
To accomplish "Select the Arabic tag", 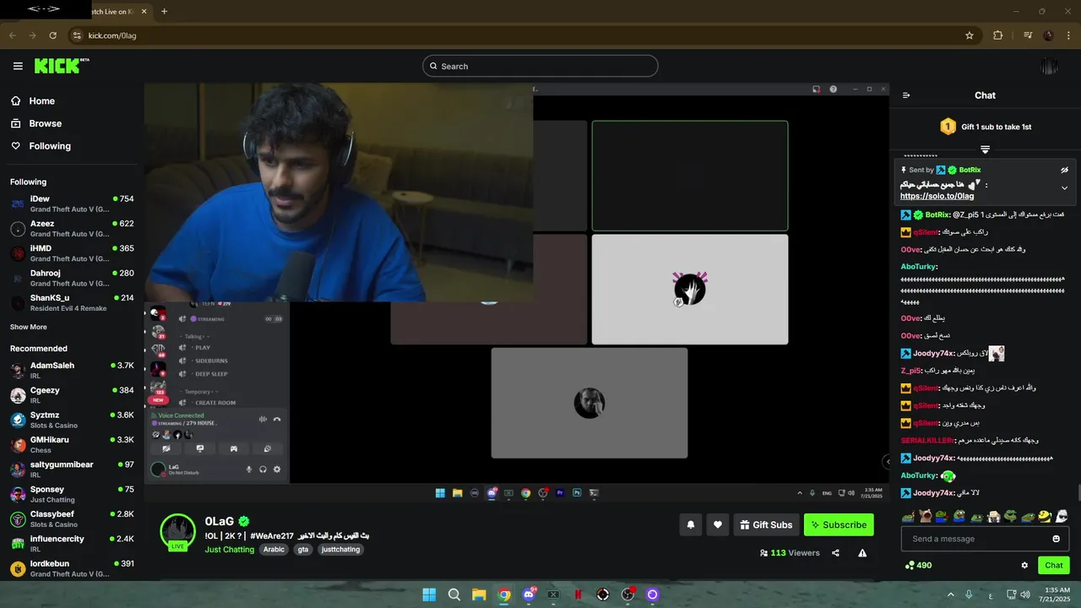I will pyautogui.click(x=274, y=550).
